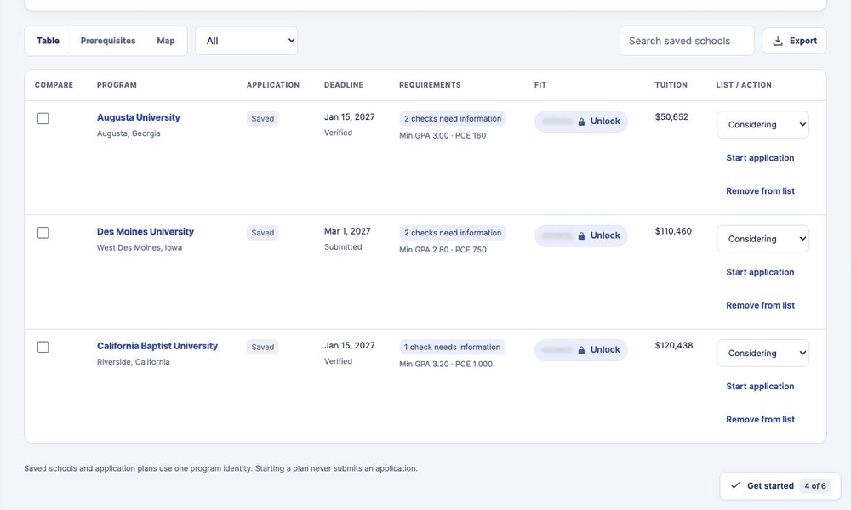Click the DEADLINE column header
This screenshot has width=851, height=510.
(x=344, y=85)
